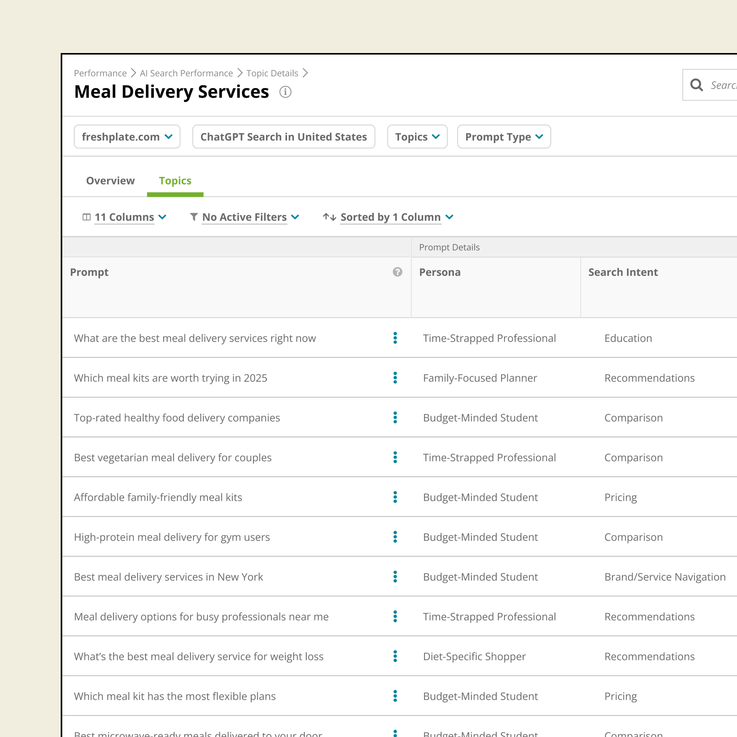737x737 pixels.
Task: Click the Prompt column help question icon
Action: click(397, 272)
